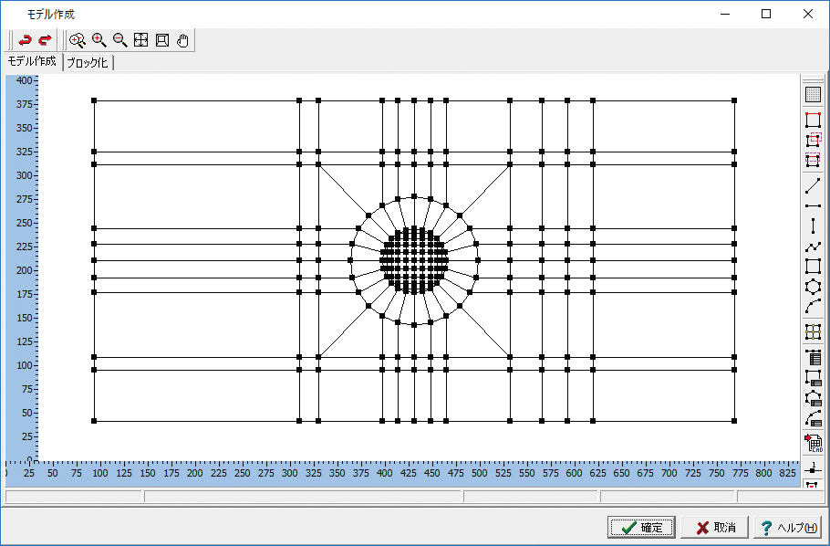830x546 pixels.
Task: Select node-range dashed box selection tool
Action: coord(813,140)
